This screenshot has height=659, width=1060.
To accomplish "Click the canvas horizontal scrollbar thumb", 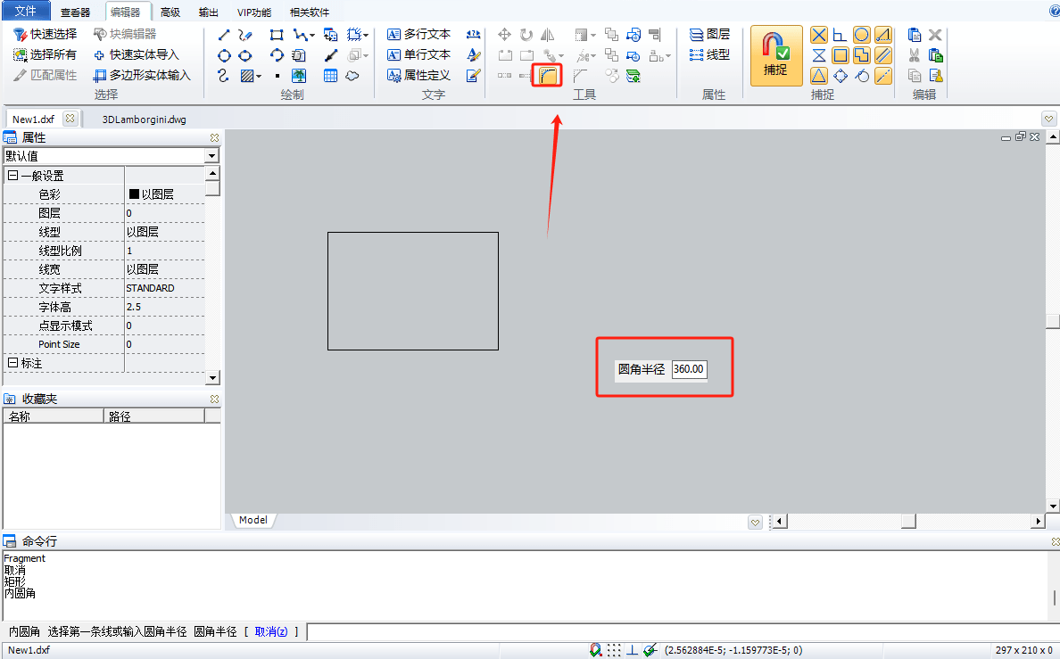I will [908, 521].
